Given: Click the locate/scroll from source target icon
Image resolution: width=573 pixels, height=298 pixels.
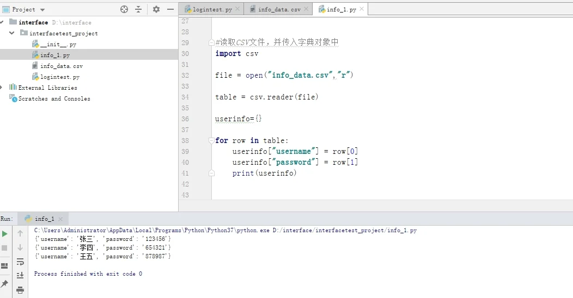Looking at the screenshot, I should click(x=124, y=9).
